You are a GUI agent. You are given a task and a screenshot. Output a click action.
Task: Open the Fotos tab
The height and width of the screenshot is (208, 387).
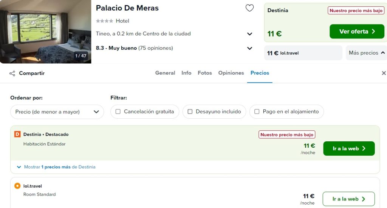click(x=204, y=73)
